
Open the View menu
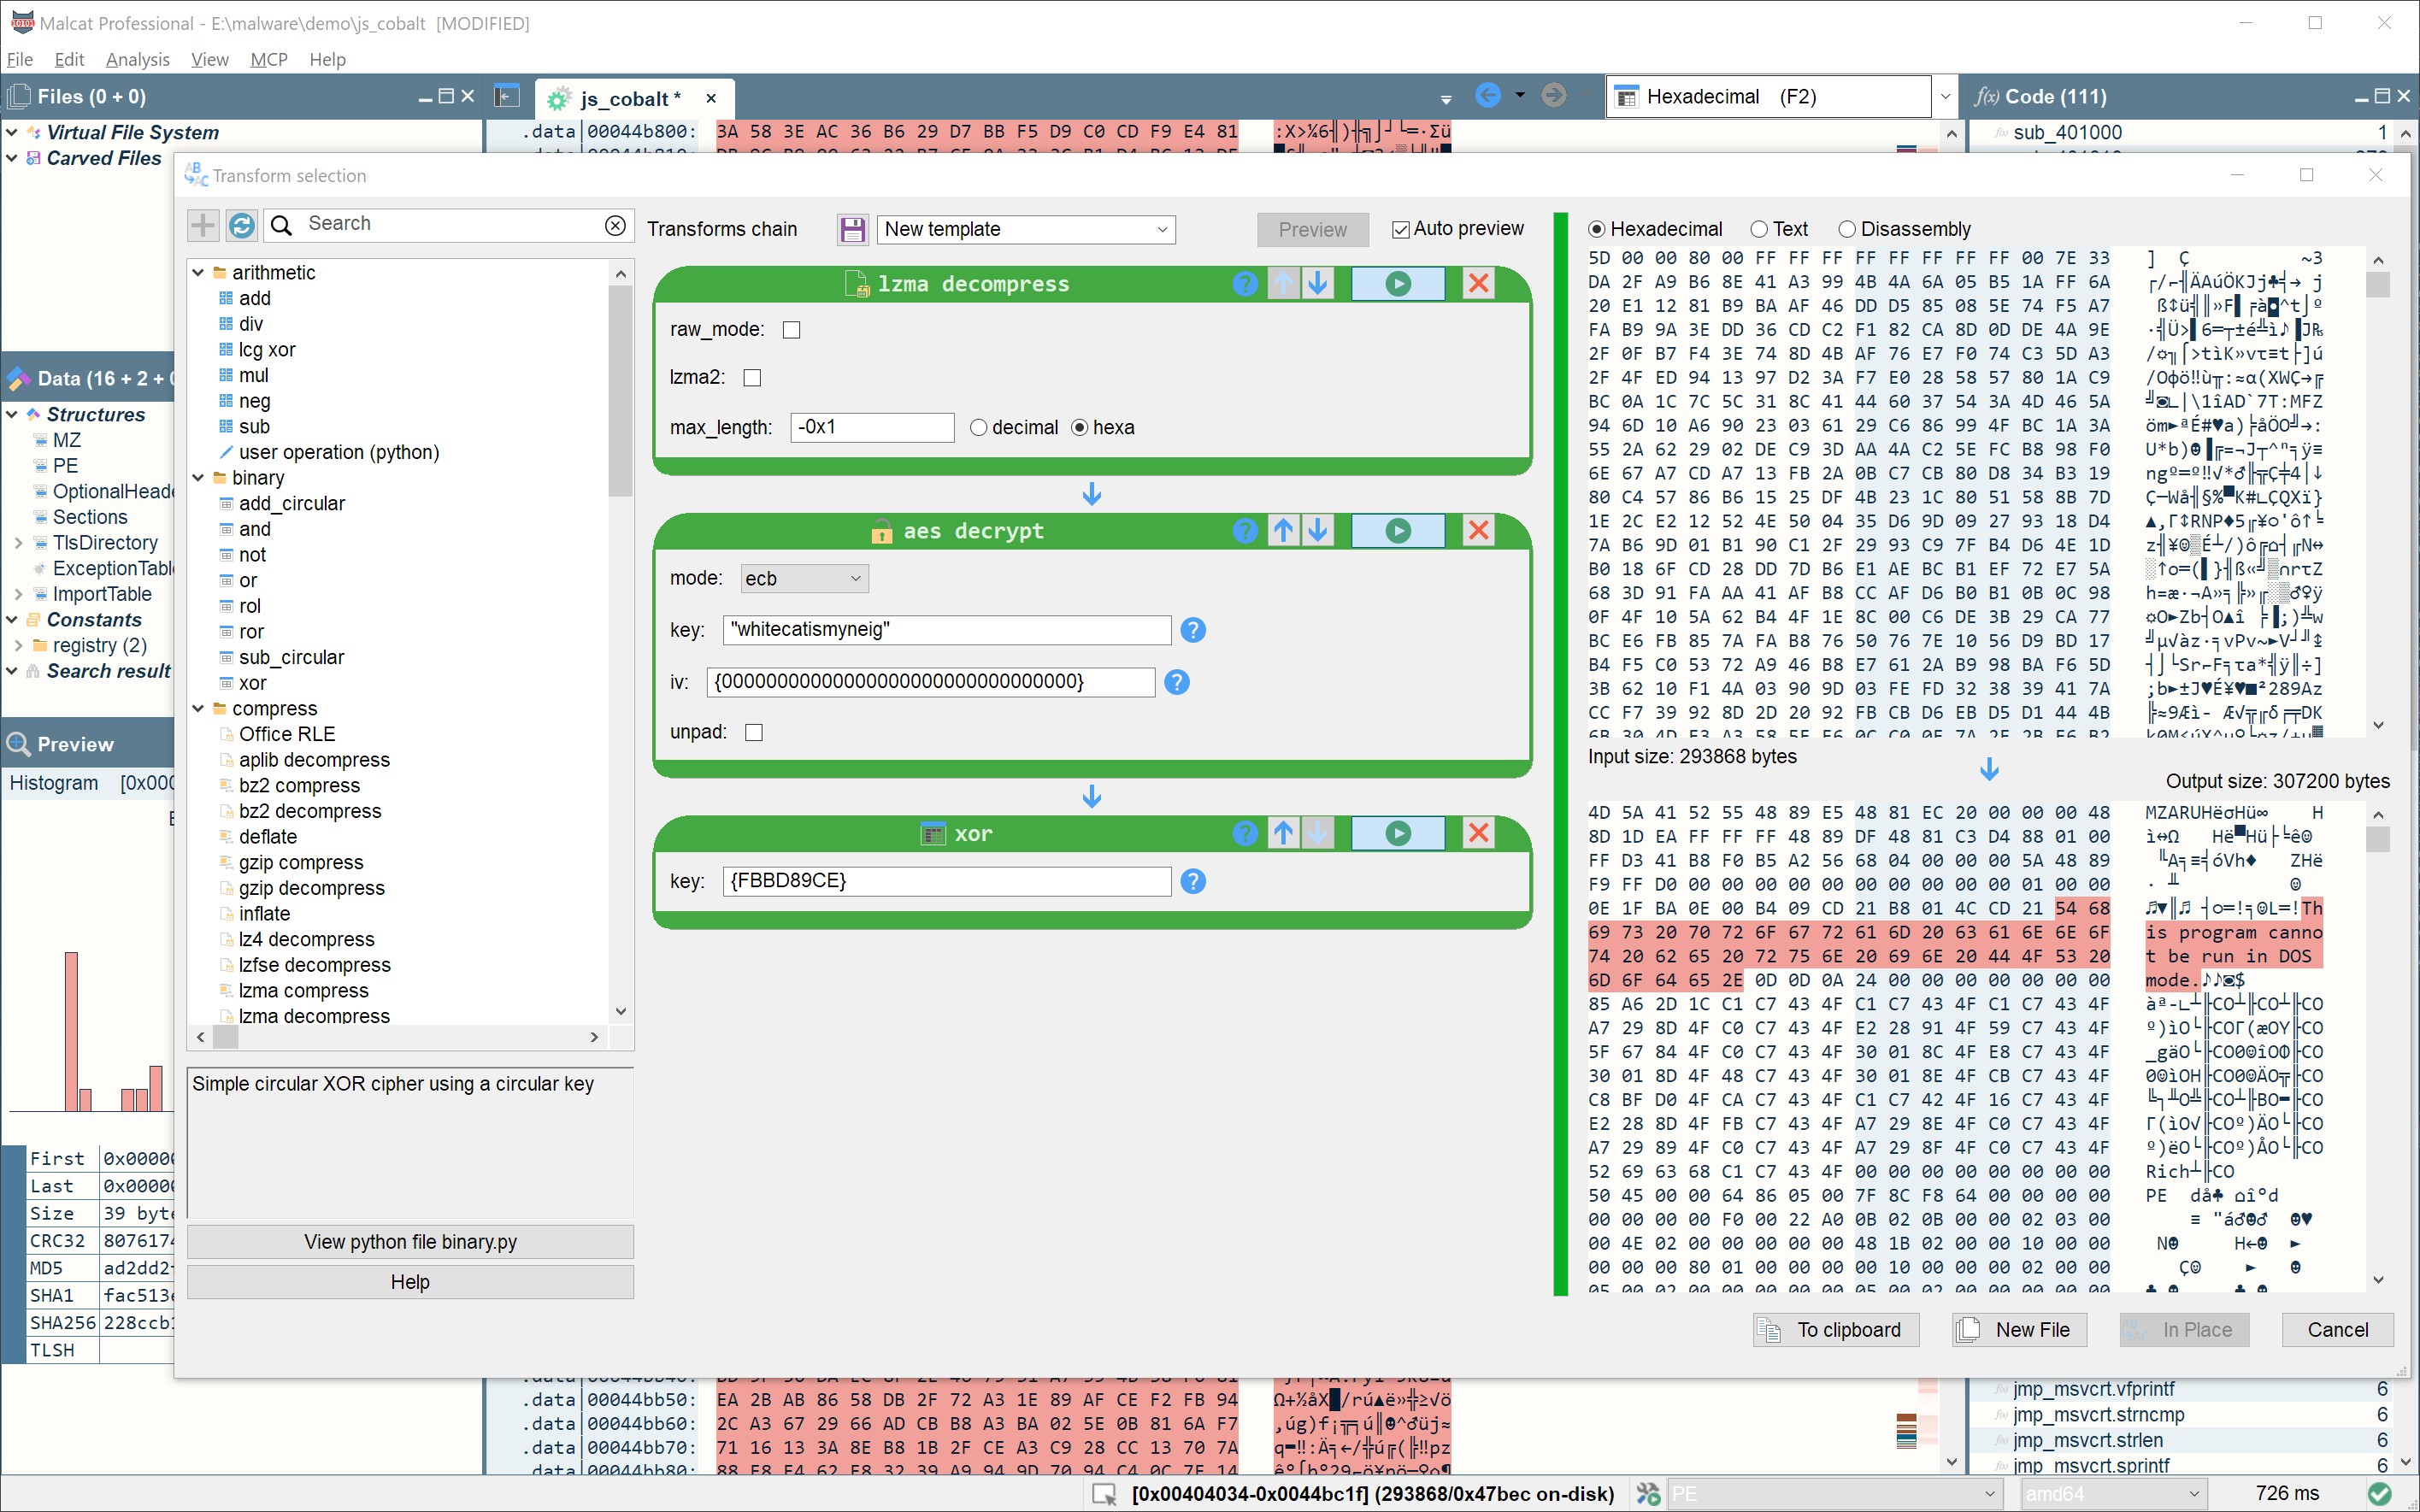coord(209,59)
